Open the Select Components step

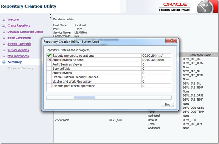coord(19,38)
